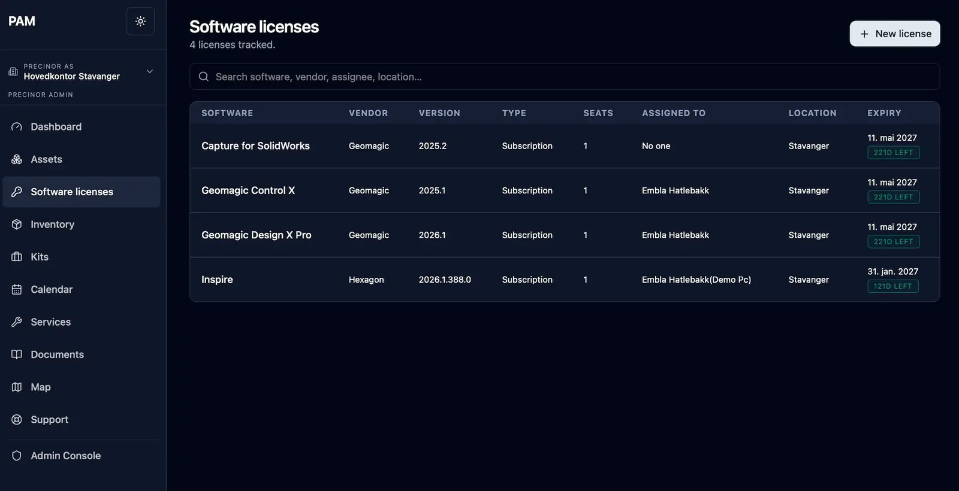This screenshot has height=491, width=959.
Task: Open the Dashboard page
Action: tap(82, 127)
